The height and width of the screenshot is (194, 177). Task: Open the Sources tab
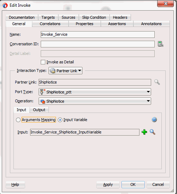[x=68, y=17]
